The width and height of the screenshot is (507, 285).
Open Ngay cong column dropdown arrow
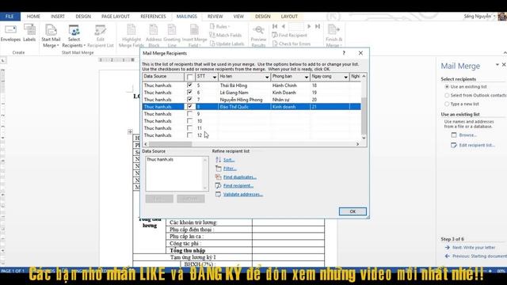(x=345, y=77)
